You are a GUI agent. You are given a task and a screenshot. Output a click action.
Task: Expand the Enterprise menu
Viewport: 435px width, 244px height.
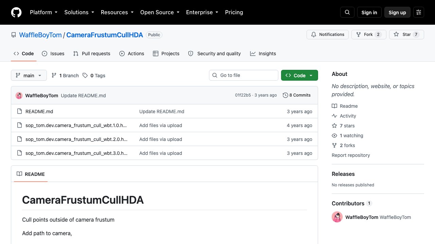(x=202, y=12)
